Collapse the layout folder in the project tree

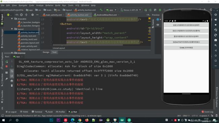click(12, 29)
